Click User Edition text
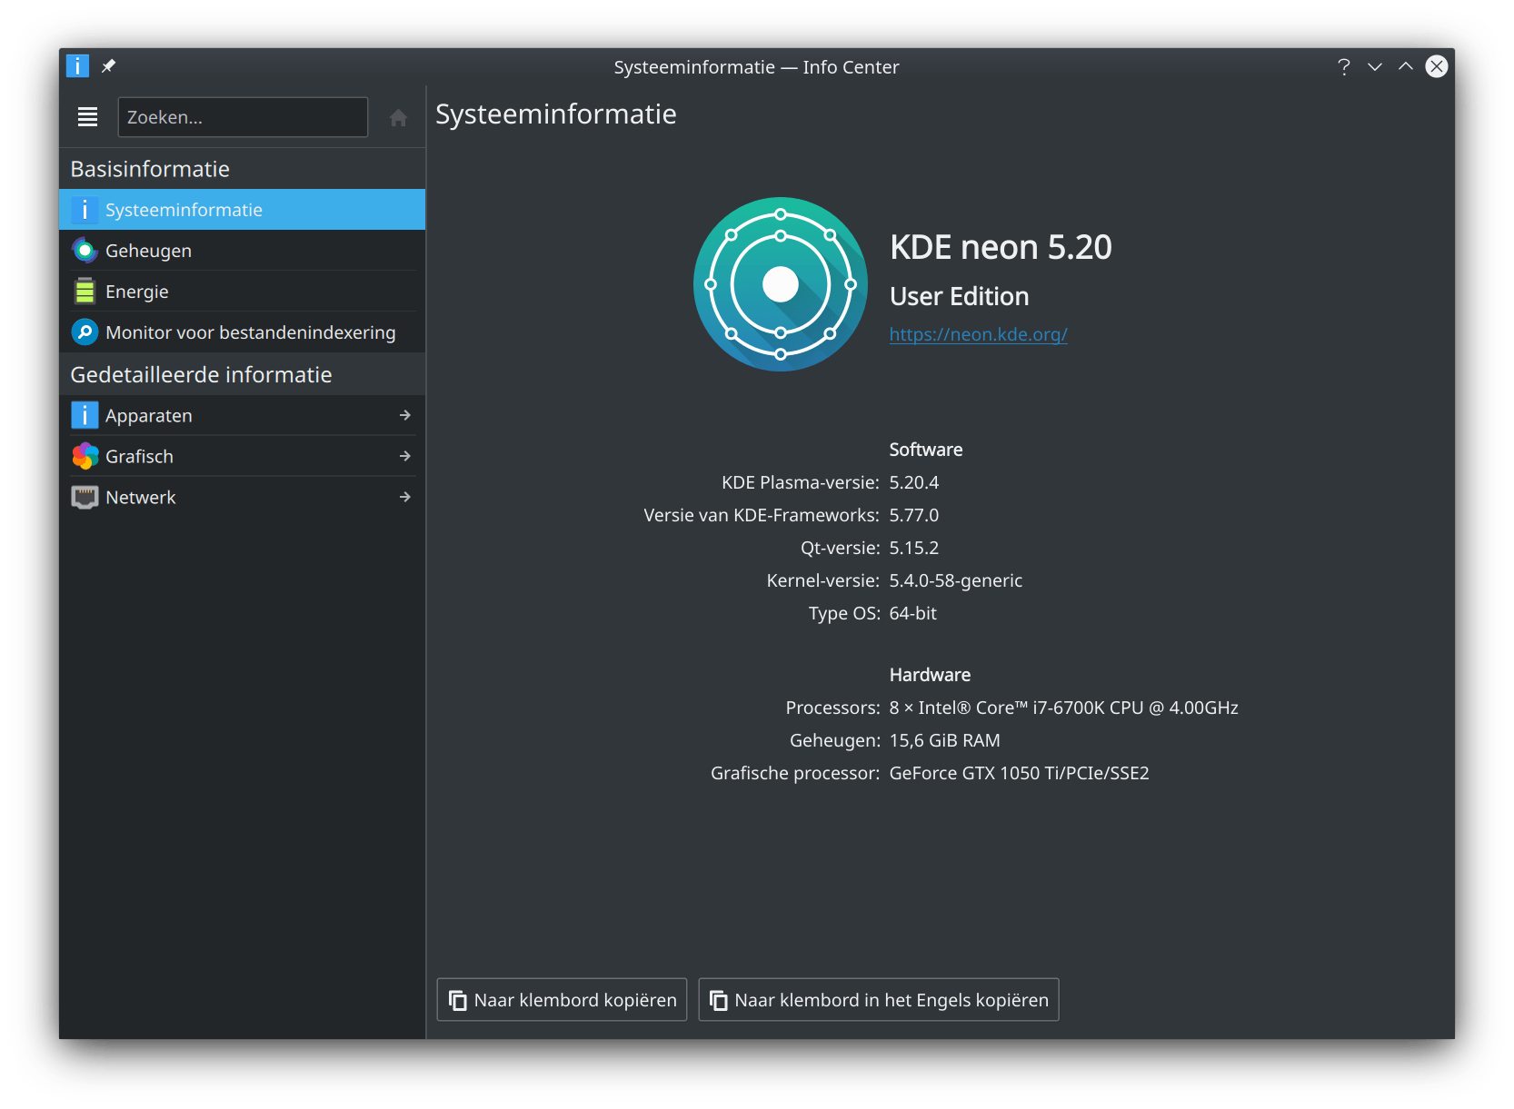 [959, 296]
